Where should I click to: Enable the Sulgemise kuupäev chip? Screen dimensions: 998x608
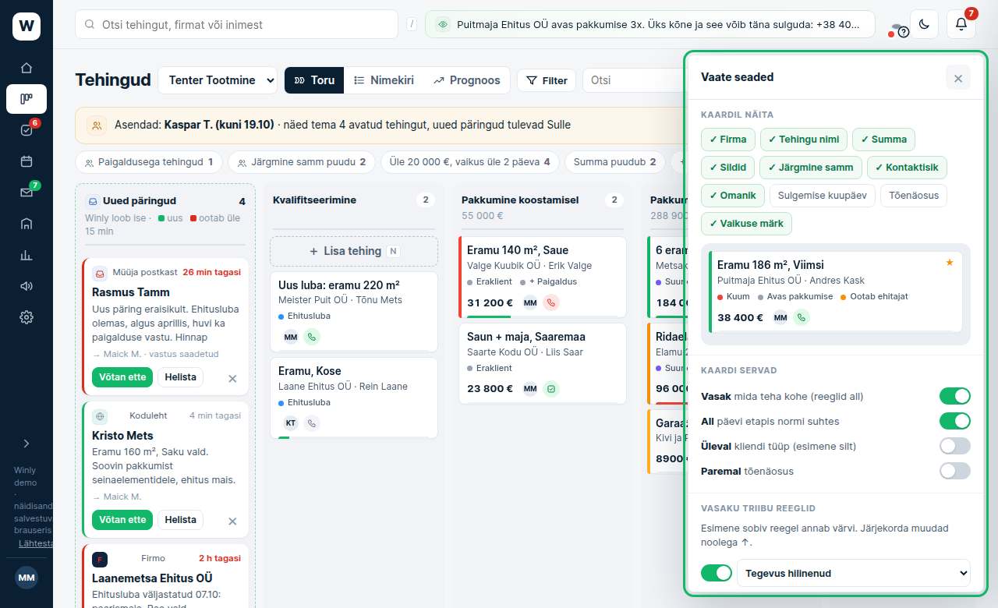pyautogui.click(x=823, y=196)
